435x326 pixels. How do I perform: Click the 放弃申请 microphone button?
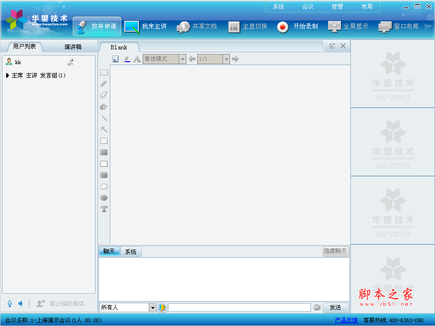pos(97,27)
